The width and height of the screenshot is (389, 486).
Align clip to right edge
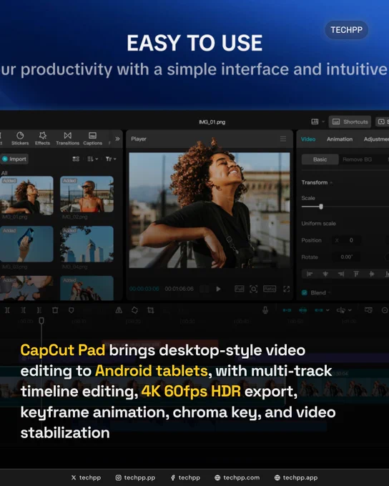coord(340,274)
